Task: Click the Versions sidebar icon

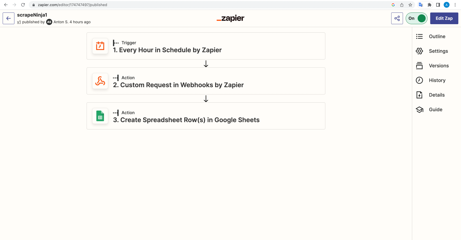Action: [419, 66]
